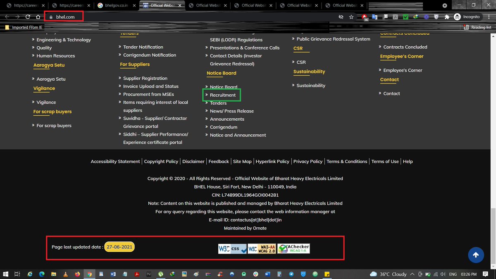Image resolution: width=496 pixels, height=279 pixels.
Task: Open the tab search dropdown arrow
Action: coord(445,5)
